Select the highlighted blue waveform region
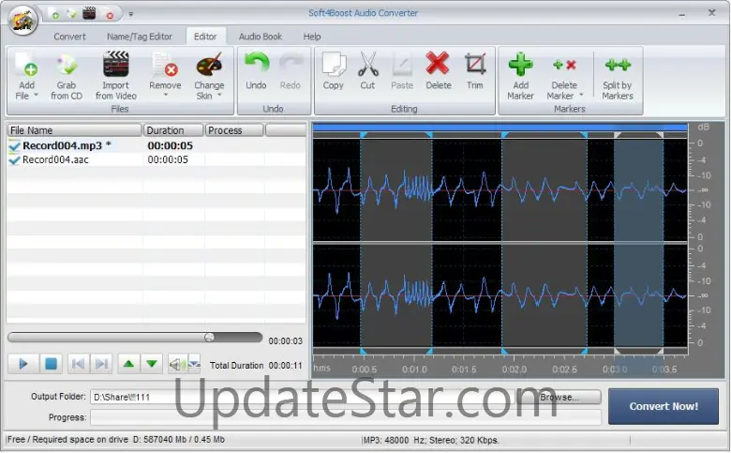This screenshot has height=453, width=731. pos(638,243)
